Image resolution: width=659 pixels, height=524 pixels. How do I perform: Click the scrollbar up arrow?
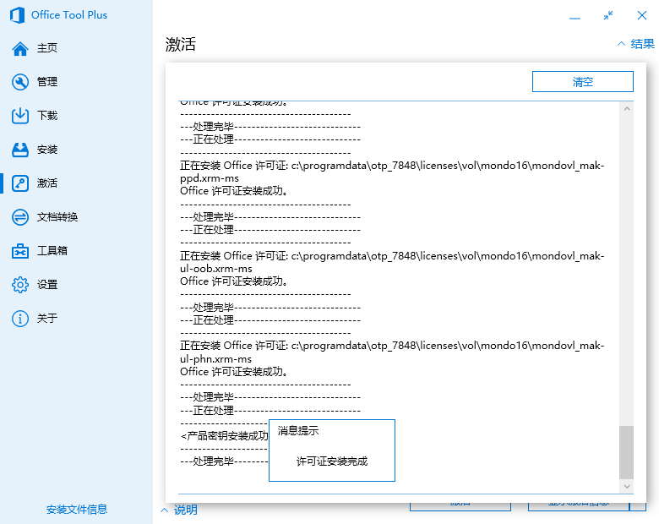tap(627, 109)
